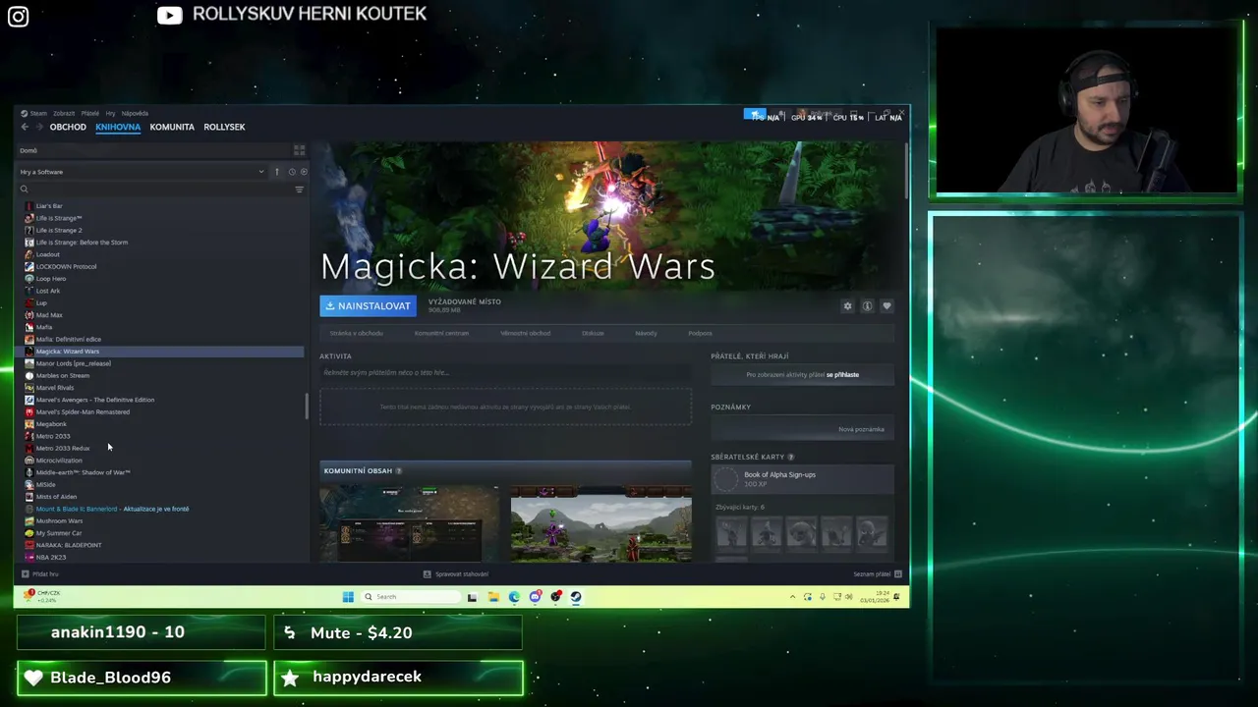Open Discord from taskbar
Screen dimensions: 1258x707
pos(535,596)
